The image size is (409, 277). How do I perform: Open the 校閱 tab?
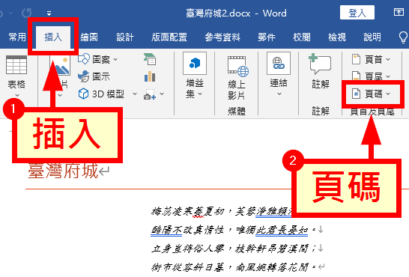tap(302, 37)
